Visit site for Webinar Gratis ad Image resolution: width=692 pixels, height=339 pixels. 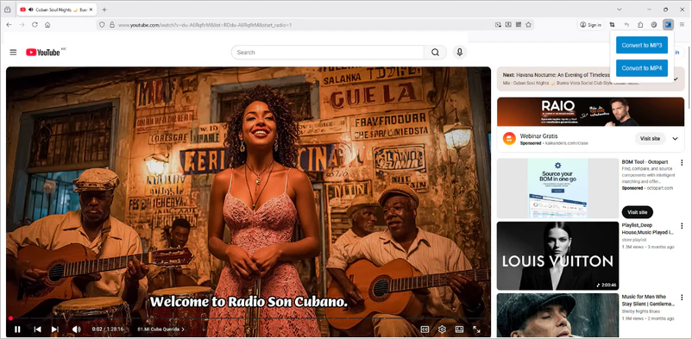coord(650,139)
